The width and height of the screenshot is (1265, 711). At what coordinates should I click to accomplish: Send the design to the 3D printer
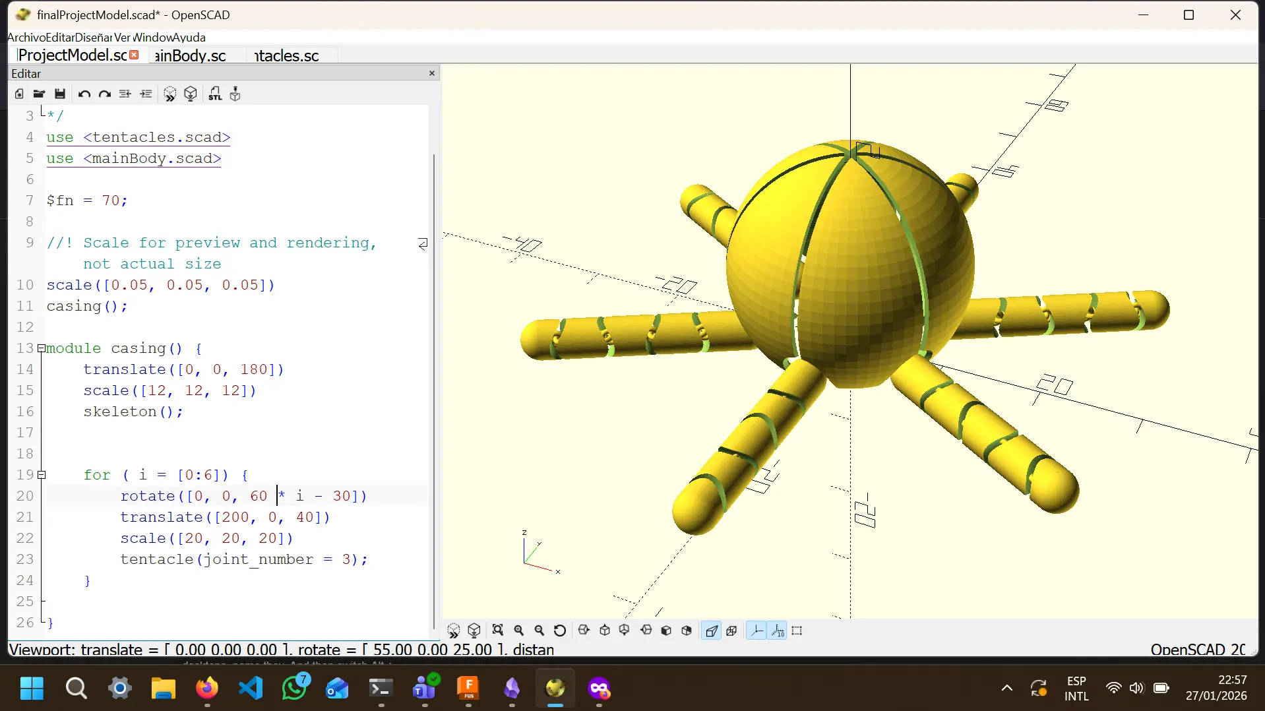tap(235, 94)
